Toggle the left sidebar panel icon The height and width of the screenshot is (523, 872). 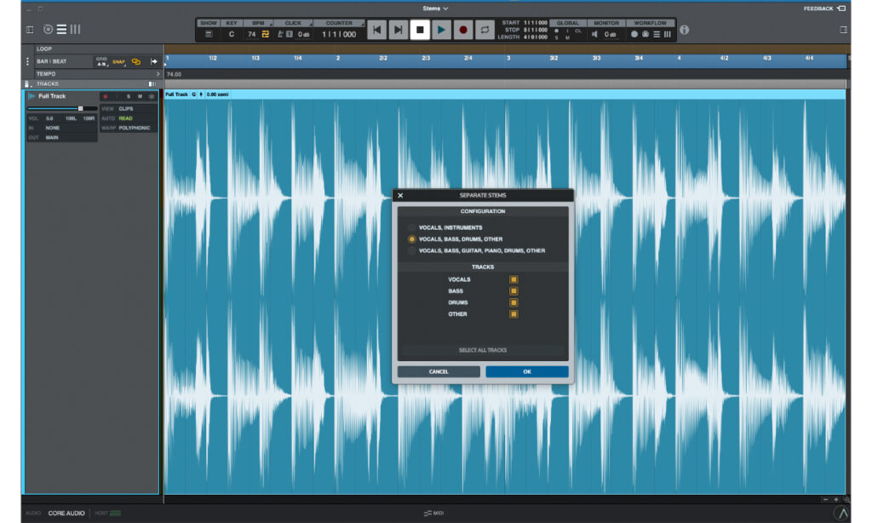click(30, 30)
